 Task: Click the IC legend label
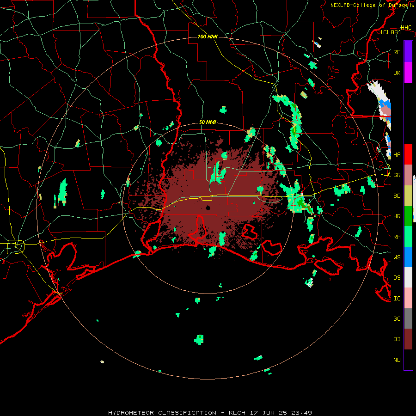397,298
